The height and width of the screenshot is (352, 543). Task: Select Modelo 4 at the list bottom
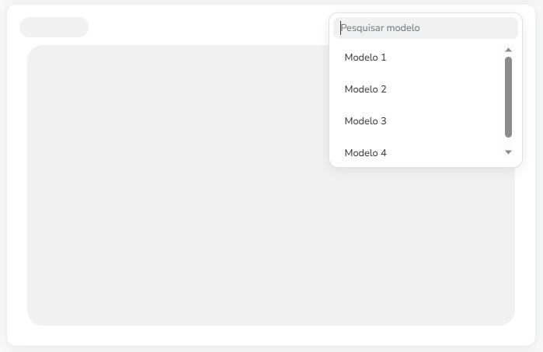(365, 153)
